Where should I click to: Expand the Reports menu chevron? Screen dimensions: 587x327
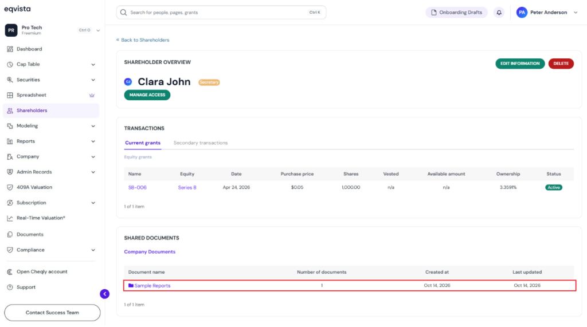(93, 141)
